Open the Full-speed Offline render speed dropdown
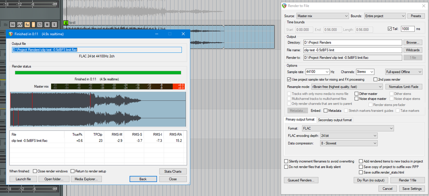The width and height of the screenshot is (429, 196). [404, 72]
